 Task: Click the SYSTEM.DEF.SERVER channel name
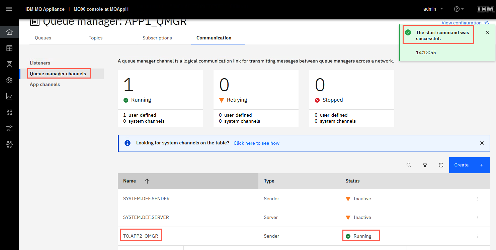(x=146, y=217)
